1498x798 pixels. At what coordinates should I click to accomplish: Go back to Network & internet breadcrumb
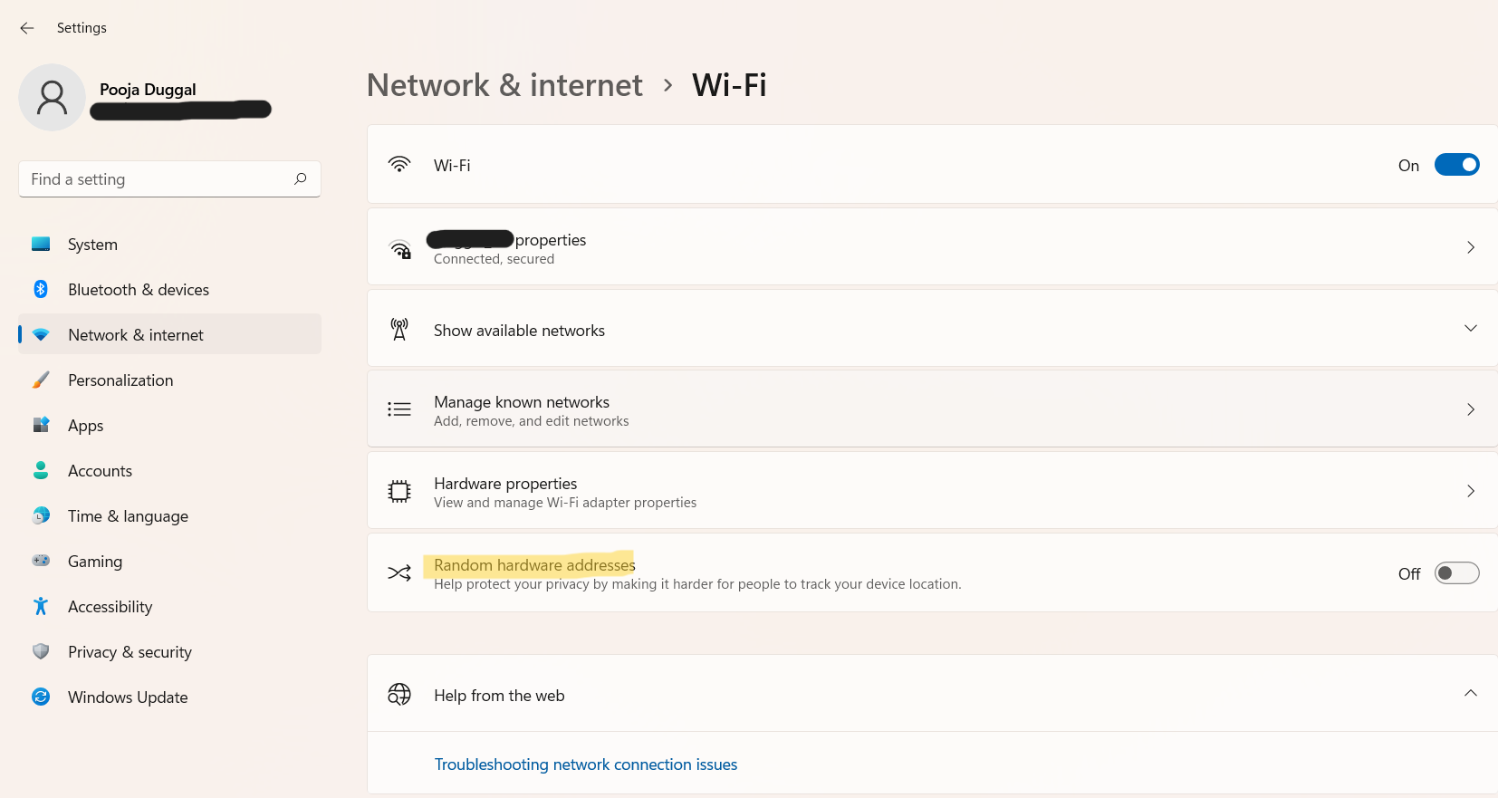[504, 85]
